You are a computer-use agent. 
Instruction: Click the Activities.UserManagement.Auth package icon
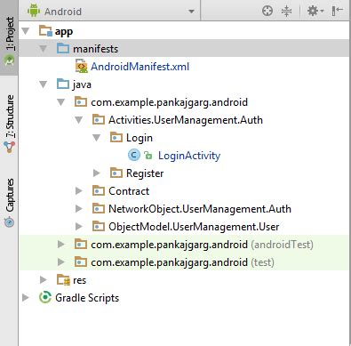[x=99, y=120]
